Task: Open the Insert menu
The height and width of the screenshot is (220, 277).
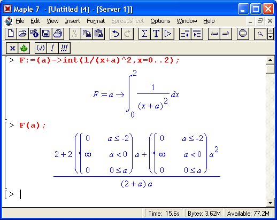Action: tap(73, 21)
